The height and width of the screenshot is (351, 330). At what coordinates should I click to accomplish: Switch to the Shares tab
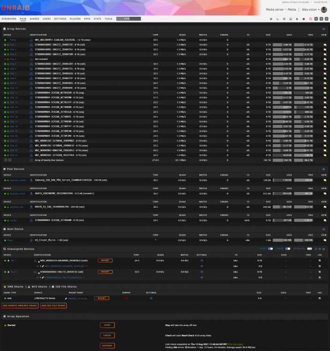35,19
